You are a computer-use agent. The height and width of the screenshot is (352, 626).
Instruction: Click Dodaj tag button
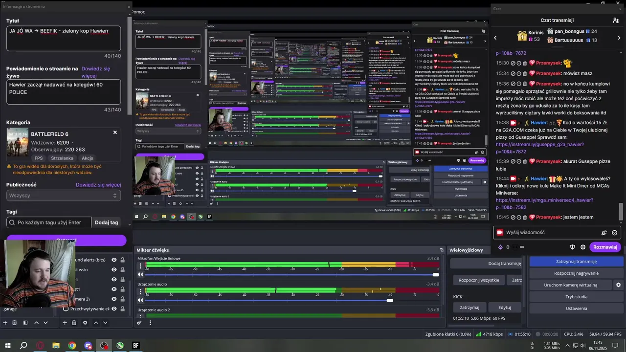click(107, 222)
